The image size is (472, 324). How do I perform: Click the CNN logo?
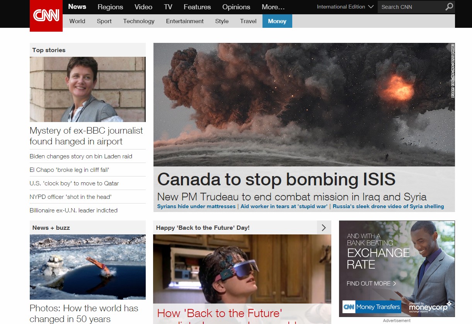point(46,16)
